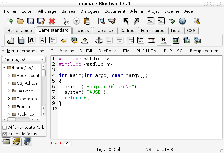Expand the Desktop folder
The width and height of the screenshot is (224, 153).
coord(9,91)
